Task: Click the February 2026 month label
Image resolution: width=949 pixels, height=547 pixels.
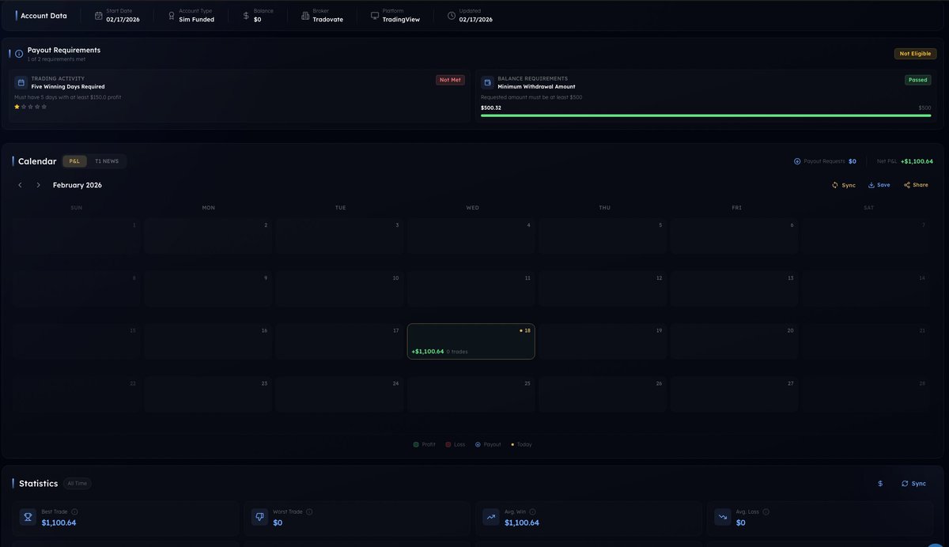Action: click(x=78, y=185)
